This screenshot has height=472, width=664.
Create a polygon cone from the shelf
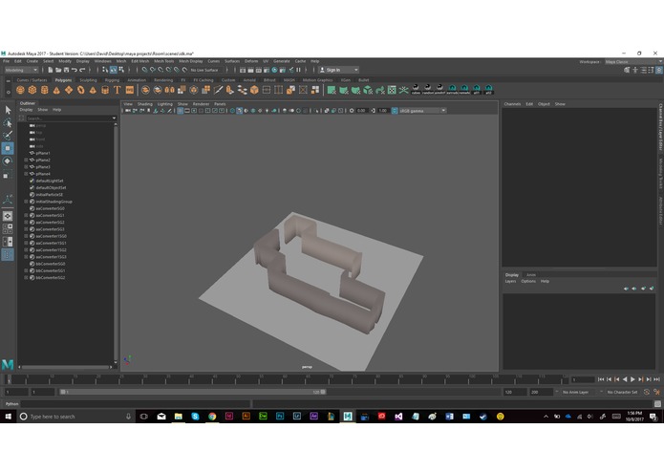tap(56, 90)
